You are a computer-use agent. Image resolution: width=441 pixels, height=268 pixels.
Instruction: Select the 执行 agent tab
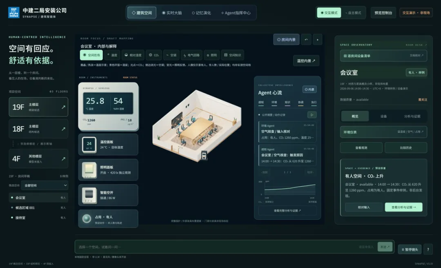(314, 103)
